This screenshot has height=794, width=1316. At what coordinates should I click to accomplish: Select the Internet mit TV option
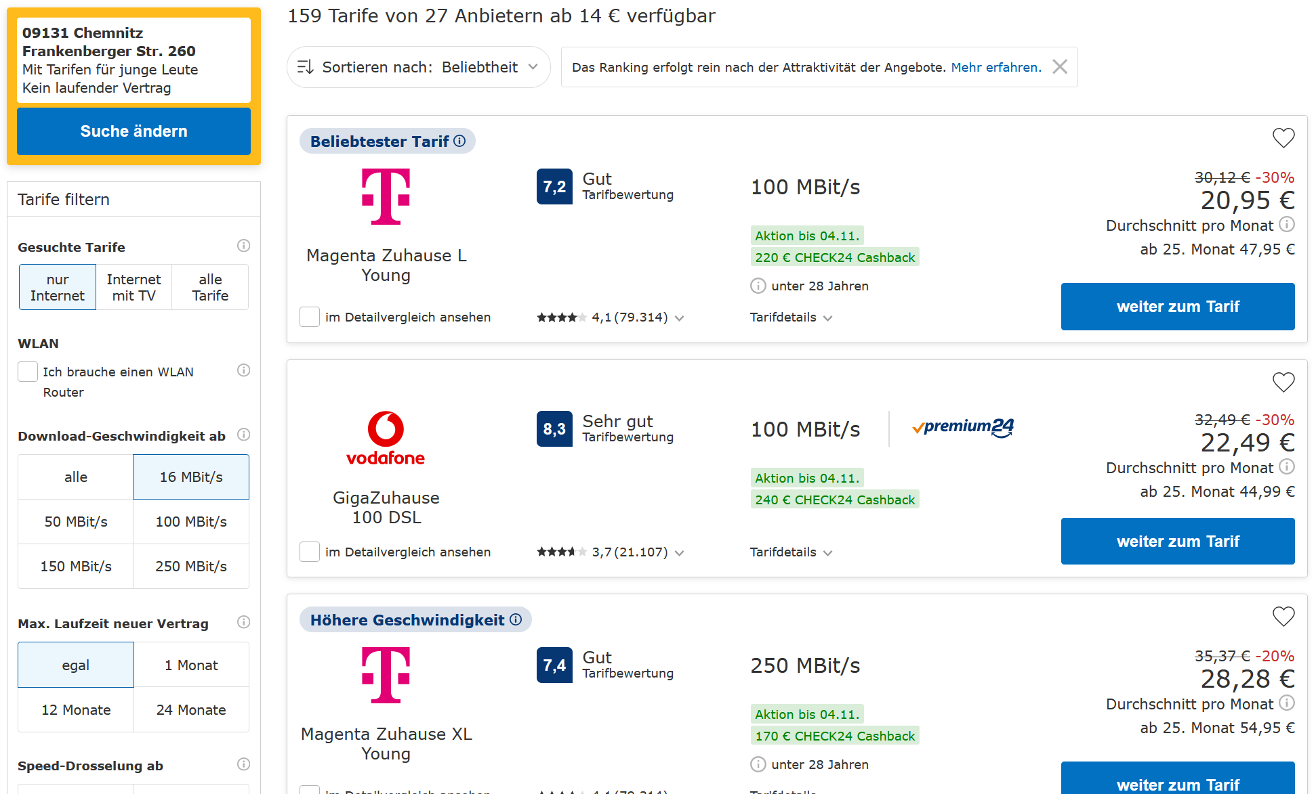pyautogui.click(x=133, y=287)
